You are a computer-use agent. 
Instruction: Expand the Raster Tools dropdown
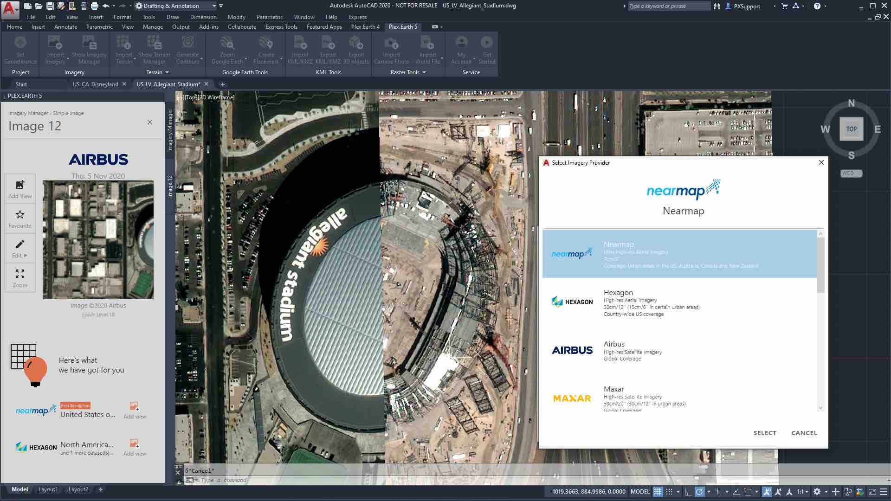click(x=424, y=72)
